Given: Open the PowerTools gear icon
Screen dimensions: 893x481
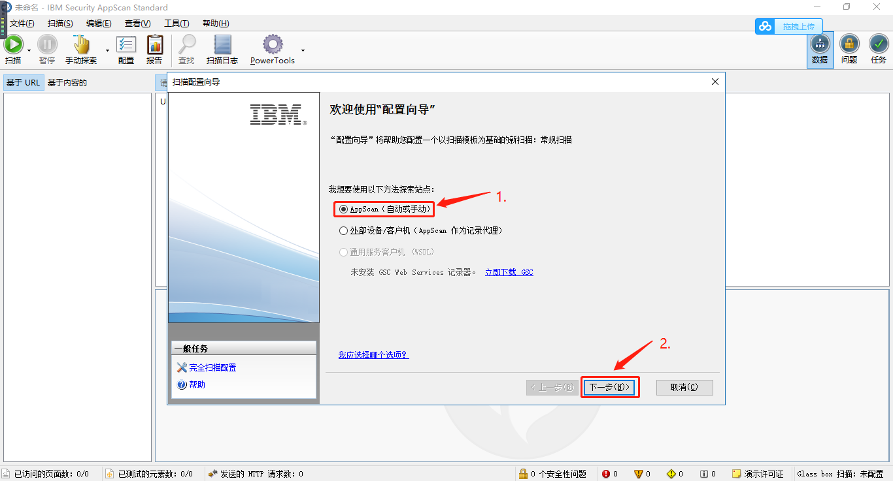Looking at the screenshot, I should [273, 44].
